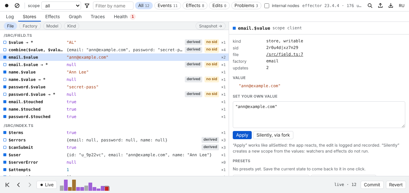Click the blue square icon beside name.$value

[x=5, y=72]
